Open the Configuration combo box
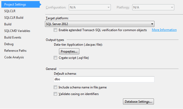The width and height of the screenshot is (183, 109). point(90,7)
